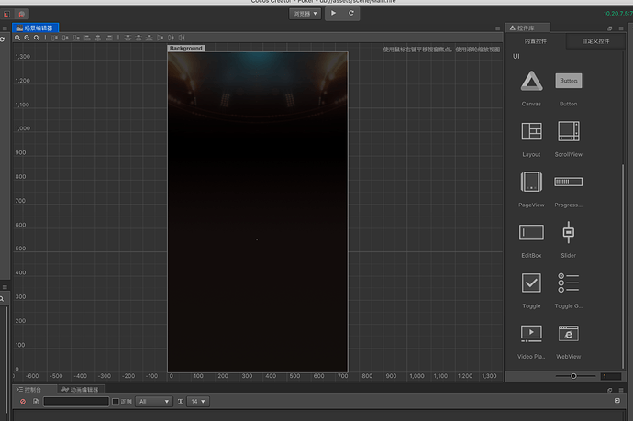Reset the scene zoom level
The width and height of the screenshot is (633, 421).
37,38
